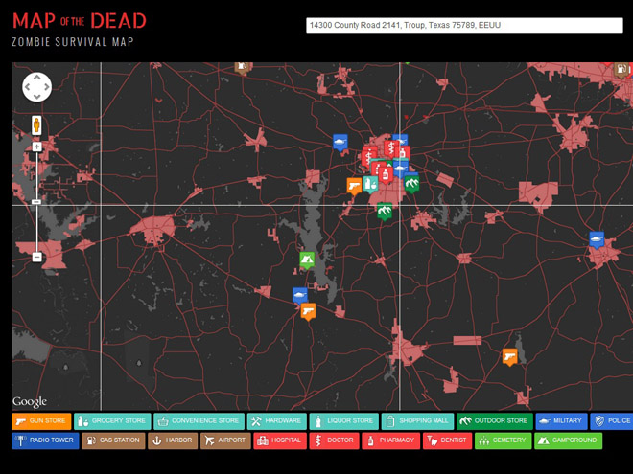Screen dimensions: 633x474
Task: Click the Campground legend button
Action: pos(569,440)
